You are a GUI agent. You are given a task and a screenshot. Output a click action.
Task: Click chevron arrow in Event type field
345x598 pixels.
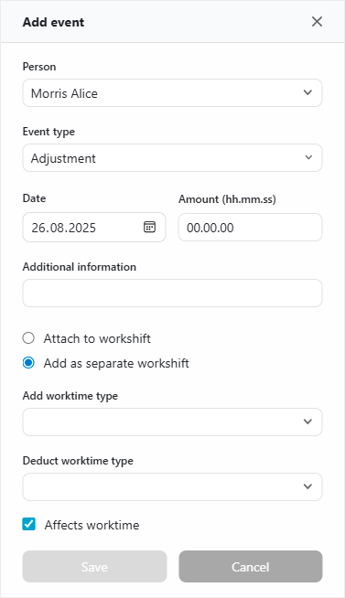click(308, 157)
